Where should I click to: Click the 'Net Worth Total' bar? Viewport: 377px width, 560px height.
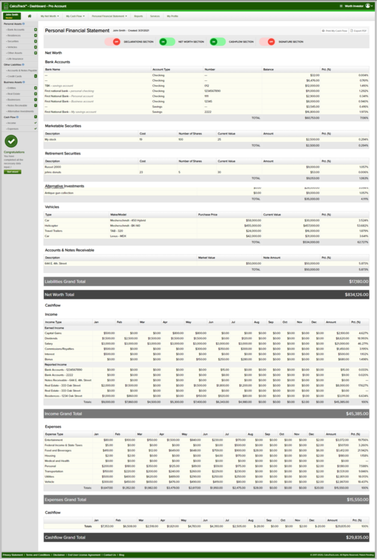(x=206, y=295)
